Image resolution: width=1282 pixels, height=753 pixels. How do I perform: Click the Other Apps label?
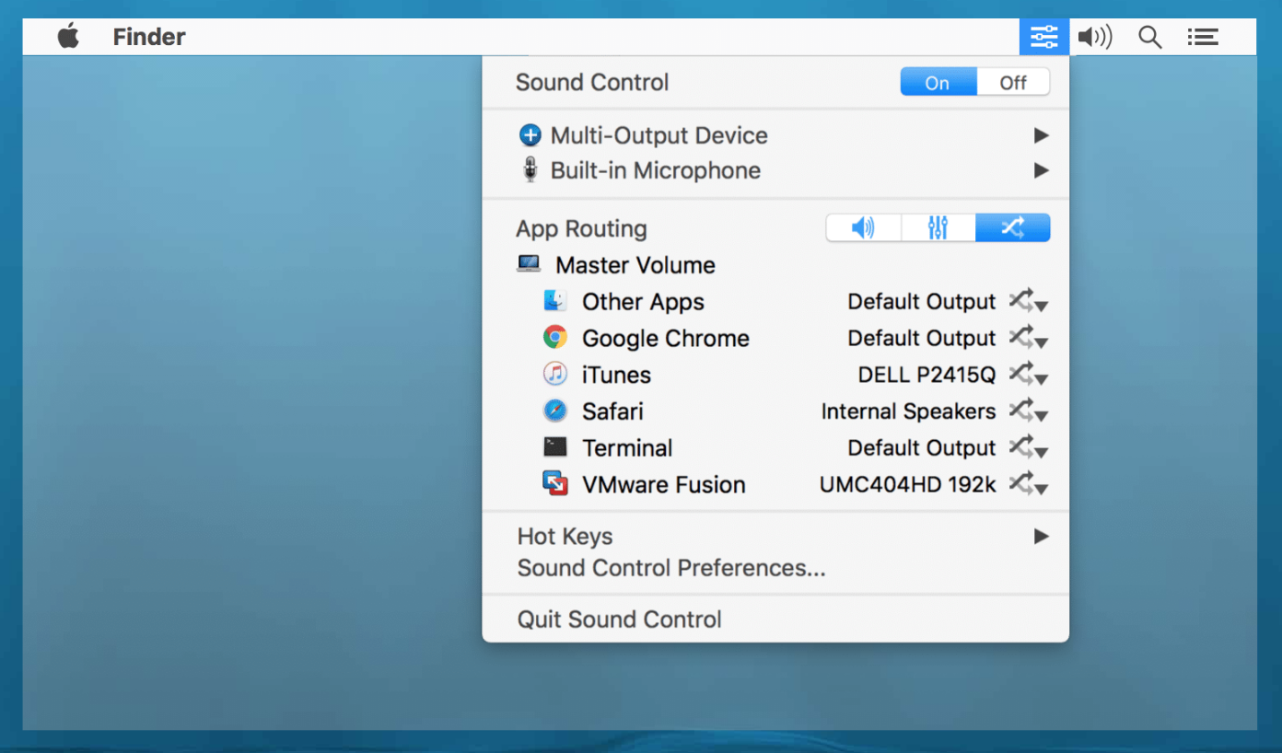point(643,302)
